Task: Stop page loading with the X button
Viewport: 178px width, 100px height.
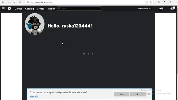Action: [x=14, y=2]
